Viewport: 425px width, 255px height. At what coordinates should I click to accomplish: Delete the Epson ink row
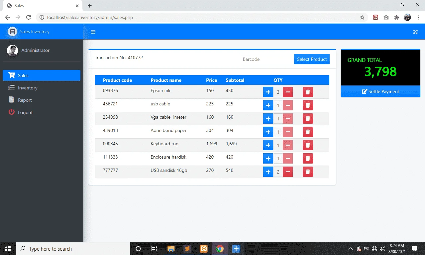pos(308,92)
